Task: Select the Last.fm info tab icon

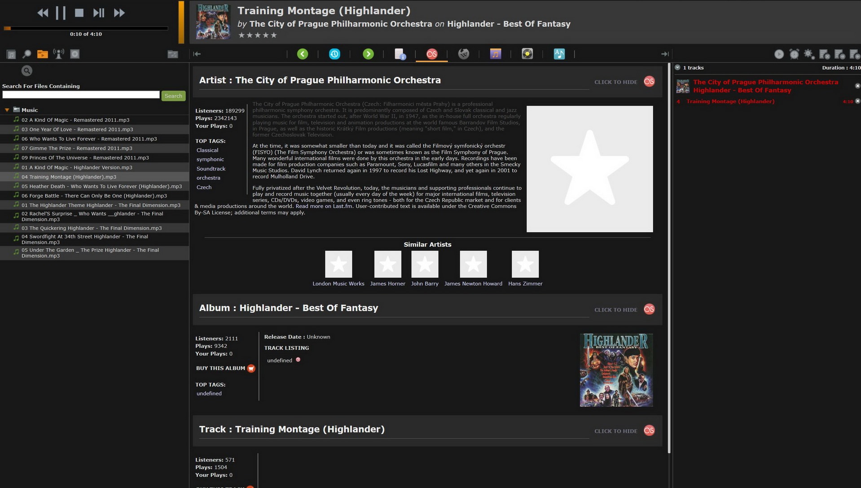Action: click(432, 54)
